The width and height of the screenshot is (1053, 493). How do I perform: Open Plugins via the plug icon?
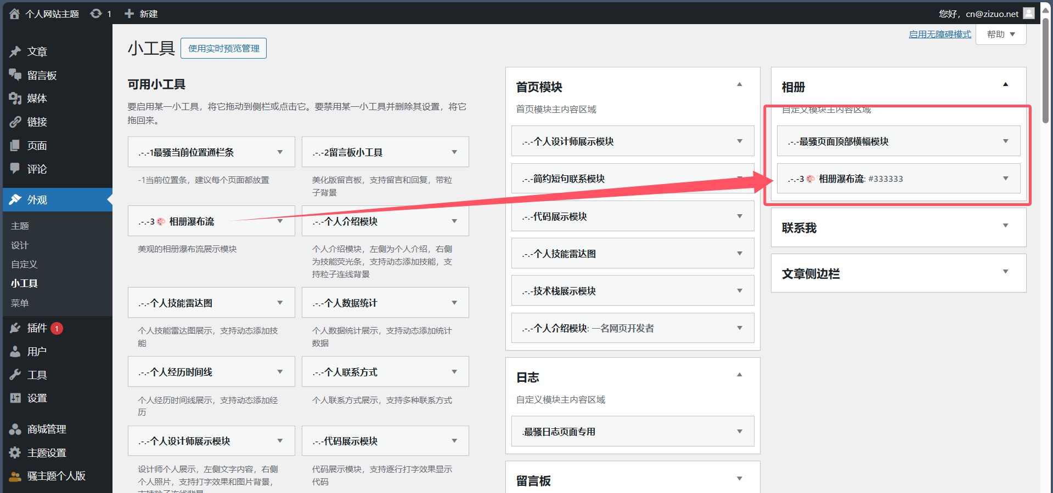click(x=15, y=328)
